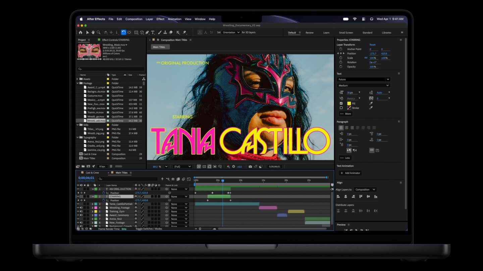483x271 pixels.
Task: Select the Puppet Pin tool
Action: pos(185,32)
